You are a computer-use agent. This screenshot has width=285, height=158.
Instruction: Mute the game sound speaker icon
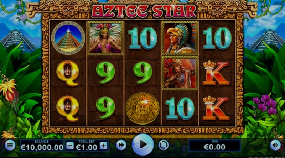point(275,145)
